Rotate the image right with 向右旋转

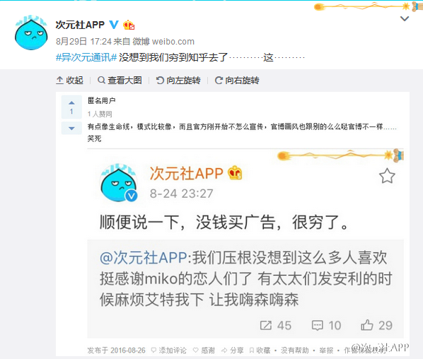pos(237,81)
